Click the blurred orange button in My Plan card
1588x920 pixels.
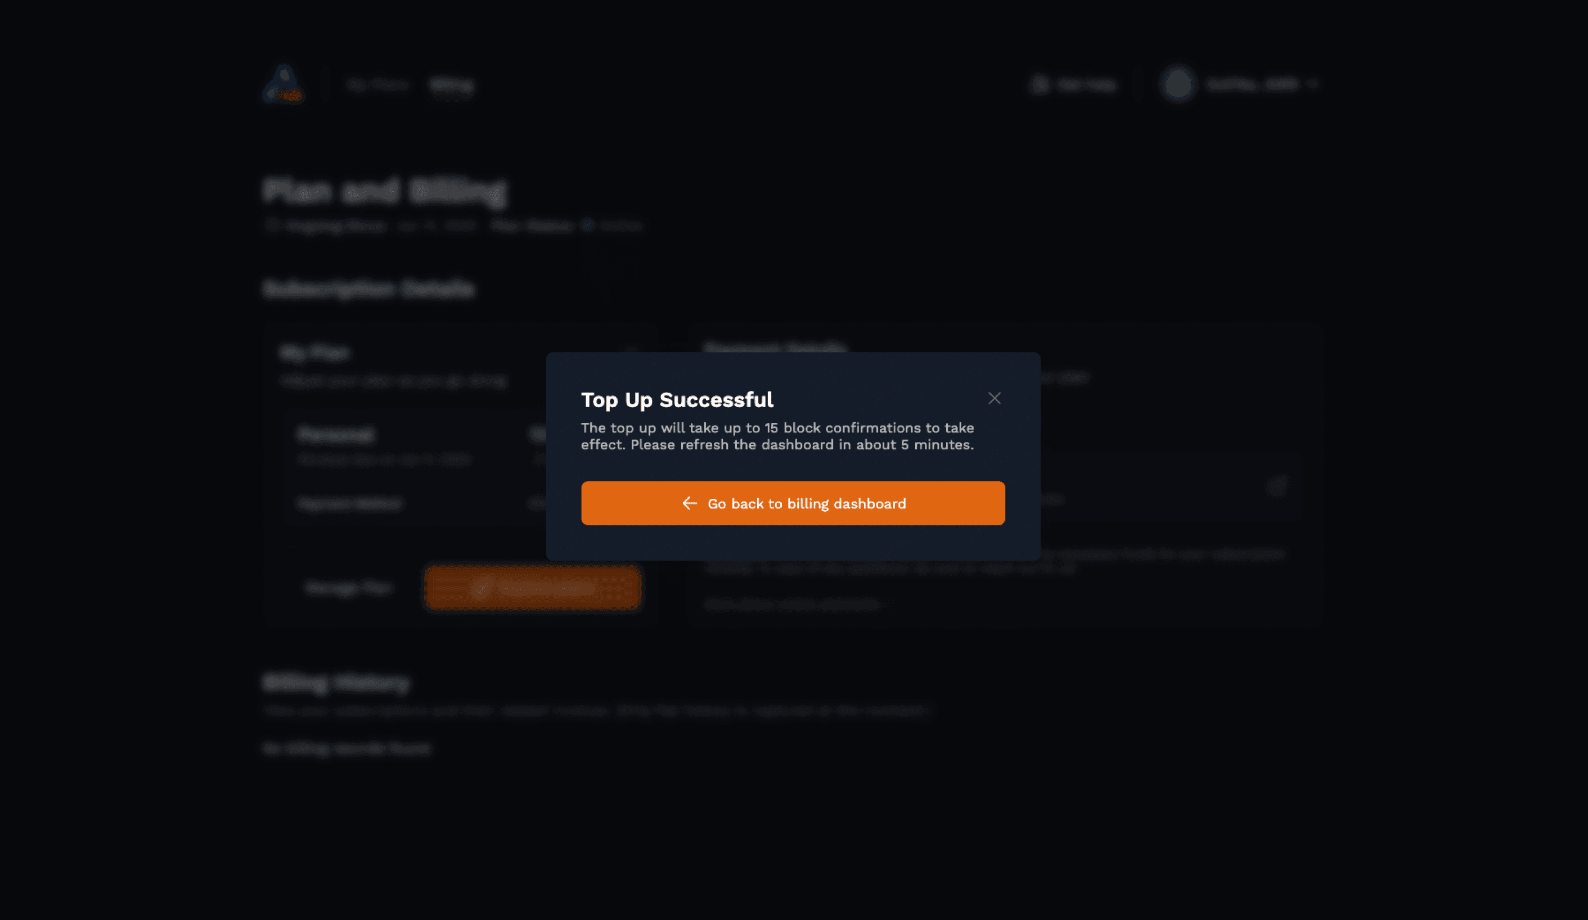tap(533, 587)
